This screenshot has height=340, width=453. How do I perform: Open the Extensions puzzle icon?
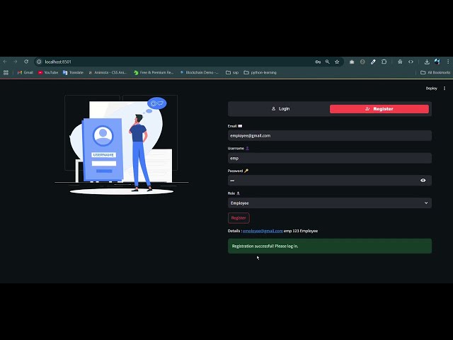point(384,62)
